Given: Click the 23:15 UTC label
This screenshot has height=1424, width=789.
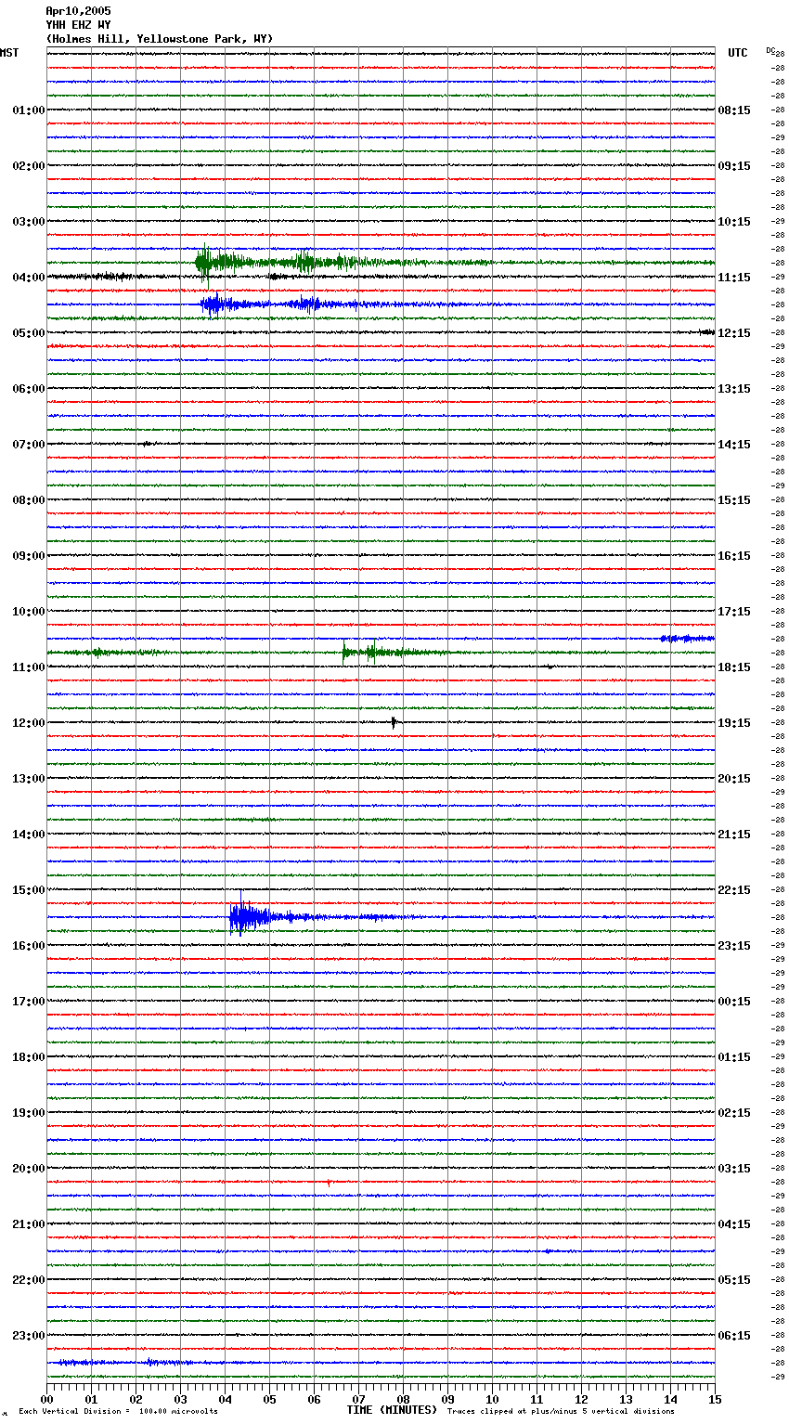Looking at the screenshot, I should point(734,946).
